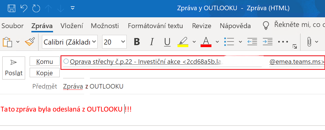Open text formatting dialog launcher

point(294,47)
